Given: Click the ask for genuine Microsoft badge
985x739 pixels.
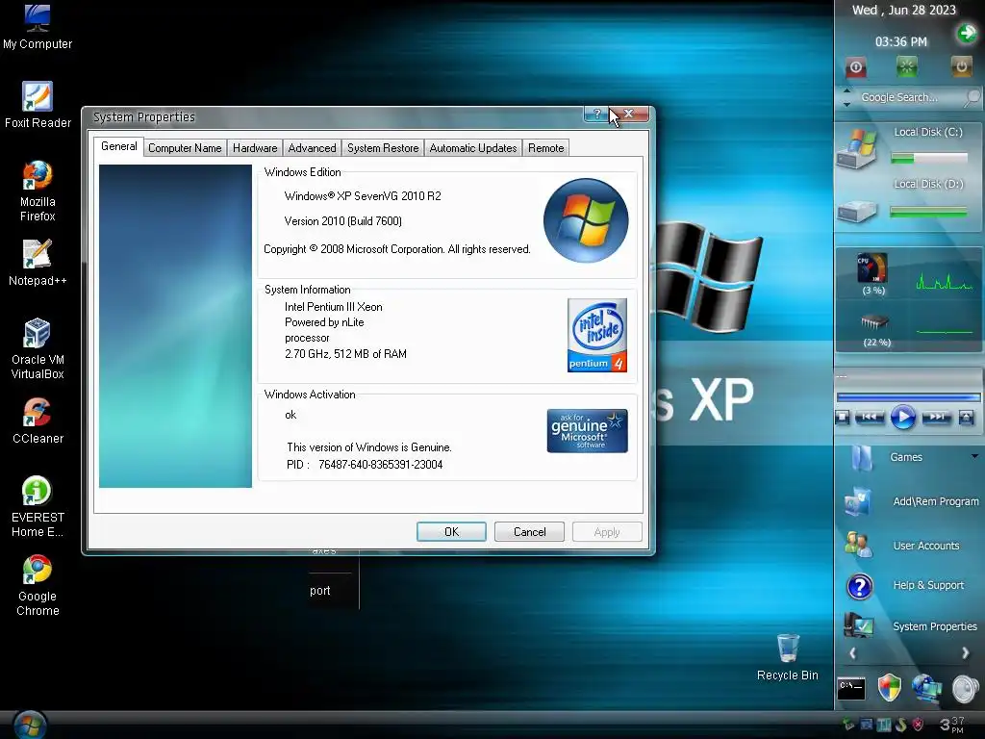Looking at the screenshot, I should pos(588,431).
